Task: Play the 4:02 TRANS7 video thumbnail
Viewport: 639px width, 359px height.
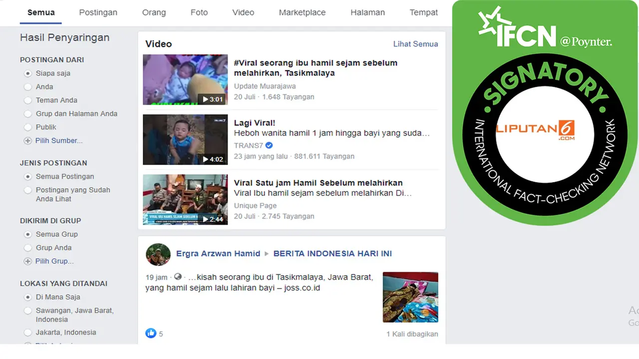Action: pyautogui.click(x=185, y=140)
